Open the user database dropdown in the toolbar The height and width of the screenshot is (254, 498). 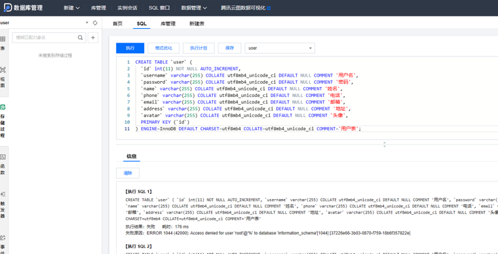pyautogui.click(x=280, y=48)
